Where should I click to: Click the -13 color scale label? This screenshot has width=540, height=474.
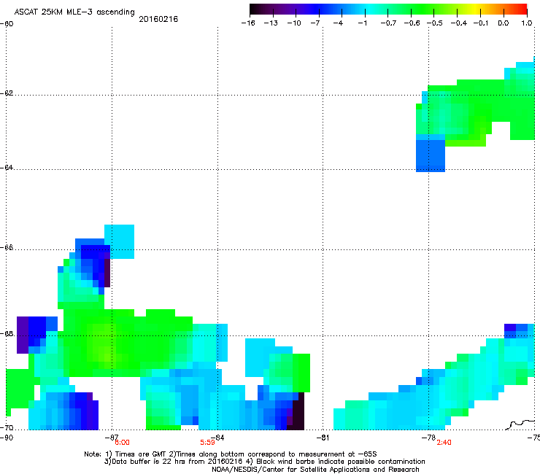coord(271,23)
